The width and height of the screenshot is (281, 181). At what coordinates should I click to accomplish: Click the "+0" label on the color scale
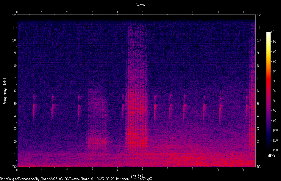click(272, 32)
